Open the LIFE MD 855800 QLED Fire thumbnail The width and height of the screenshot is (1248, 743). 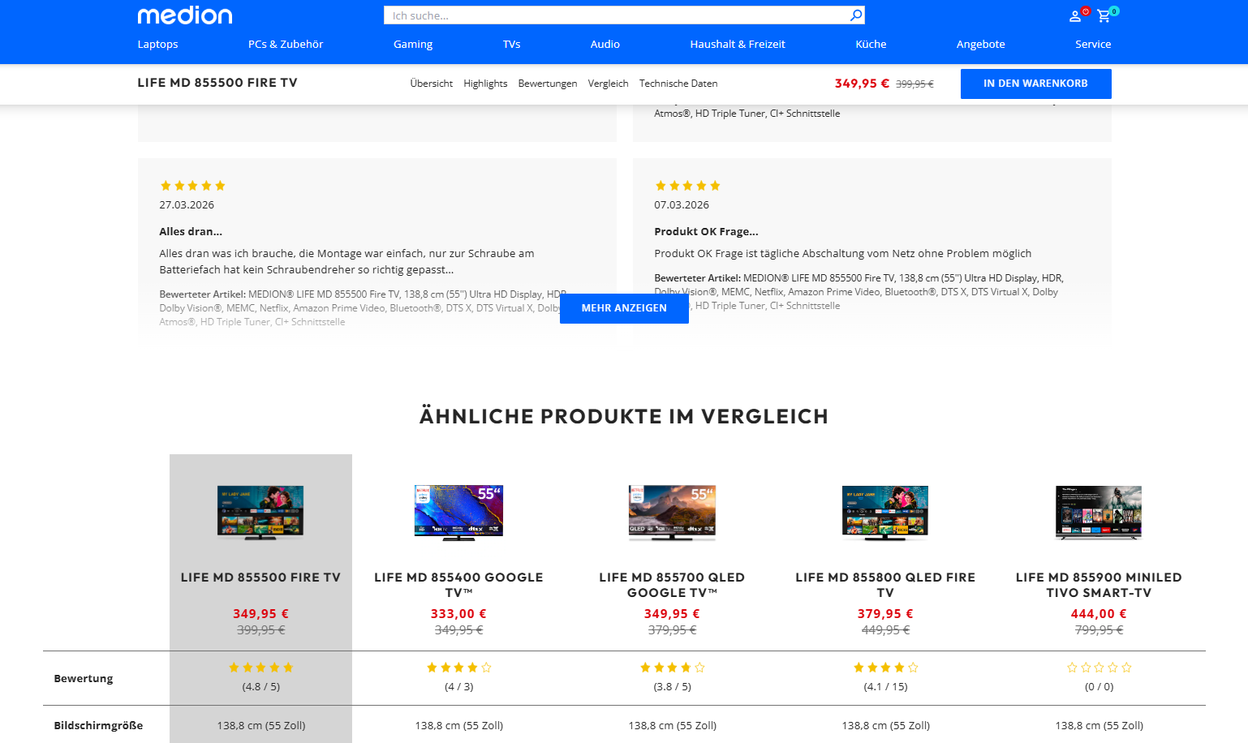[885, 513]
